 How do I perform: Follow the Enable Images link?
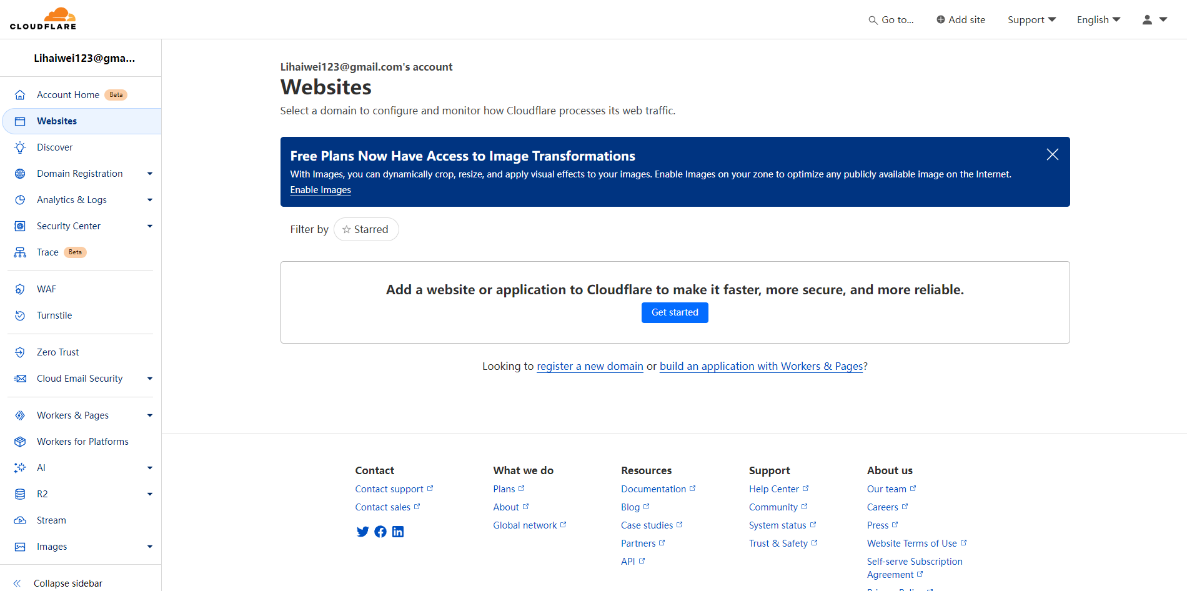coord(320,190)
